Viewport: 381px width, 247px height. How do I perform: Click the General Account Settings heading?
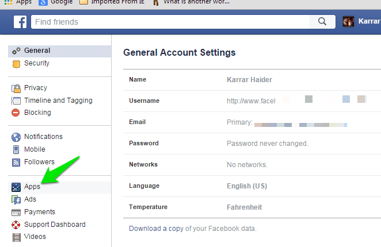[180, 53]
